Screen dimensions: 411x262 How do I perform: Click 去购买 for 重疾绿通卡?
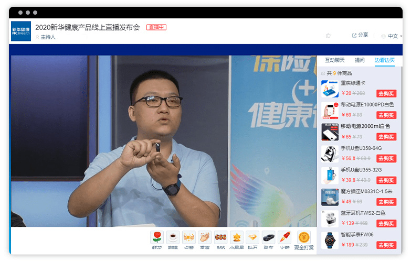click(x=386, y=94)
